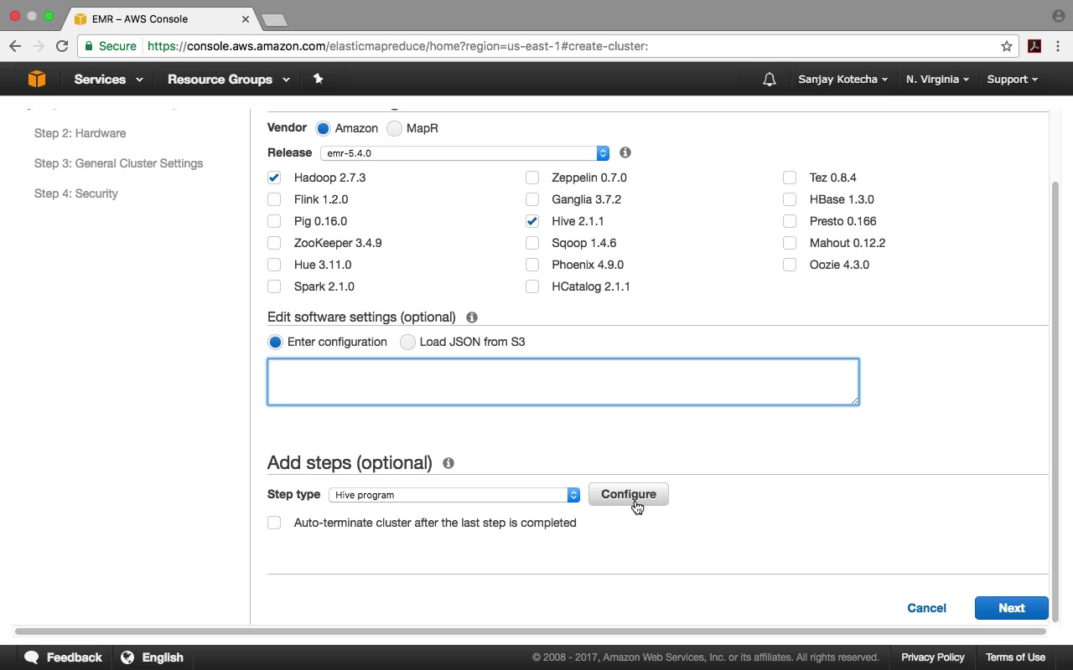Select Amazon vendor radio button
The height and width of the screenshot is (670, 1073).
(x=323, y=128)
